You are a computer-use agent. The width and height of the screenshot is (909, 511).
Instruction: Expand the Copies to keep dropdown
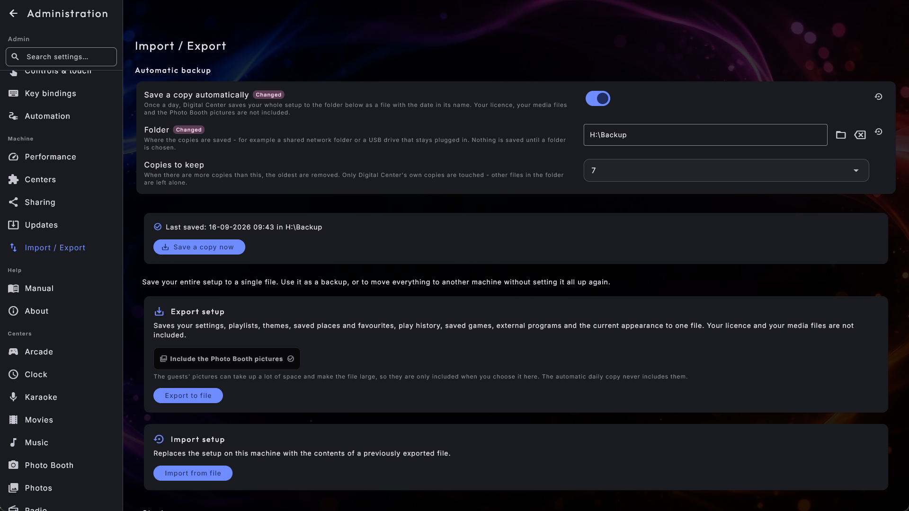click(726, 170)
